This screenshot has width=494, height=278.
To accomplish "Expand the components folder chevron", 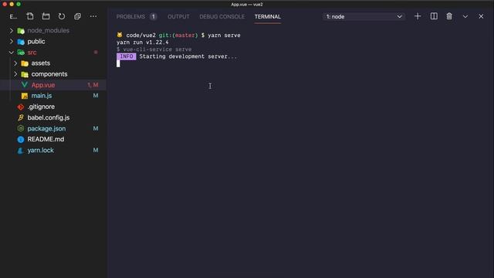I will (x=15, y=74).
